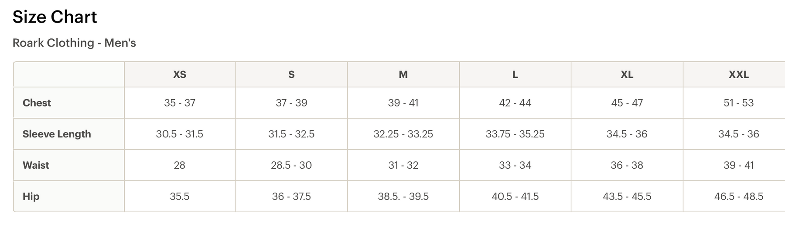Select the XS waist value 28
Viewport: 785px width, 230px height.
[180, 165]
